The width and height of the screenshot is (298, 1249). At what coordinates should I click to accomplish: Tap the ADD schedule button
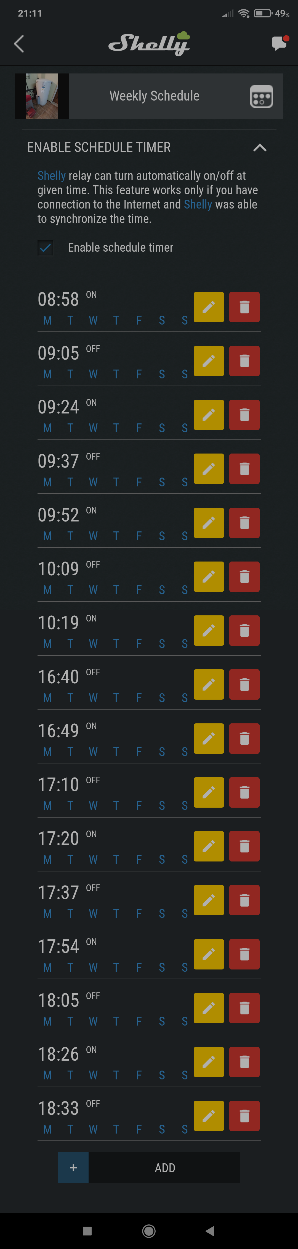[164, 1168]
